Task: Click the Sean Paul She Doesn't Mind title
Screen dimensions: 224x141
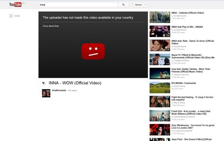Action: (x=192, y=139)
